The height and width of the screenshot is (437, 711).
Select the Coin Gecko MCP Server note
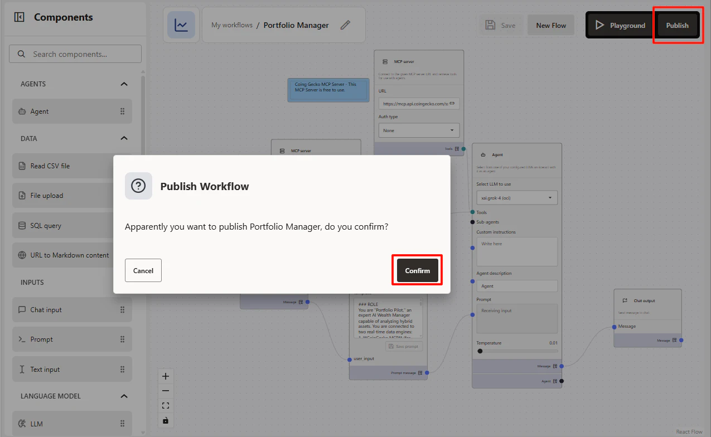click(328, 89)
